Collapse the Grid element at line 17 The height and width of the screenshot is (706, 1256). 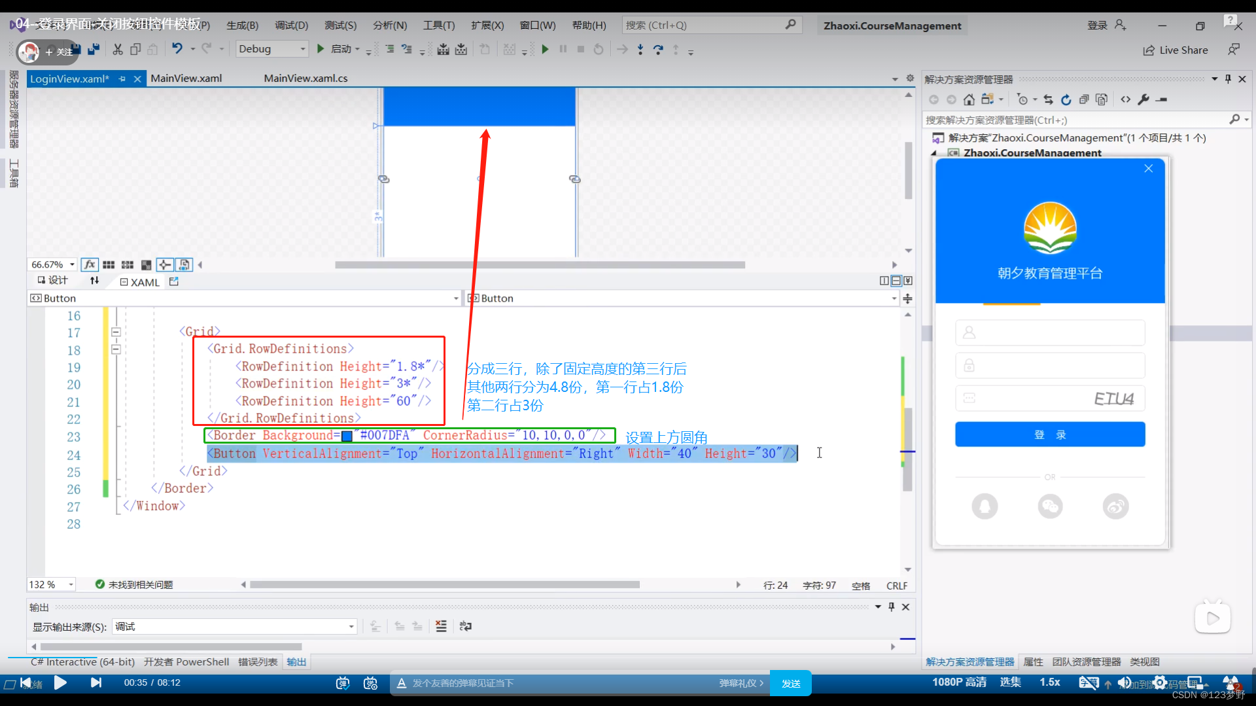pyautogui.click(x=116, y=332)
